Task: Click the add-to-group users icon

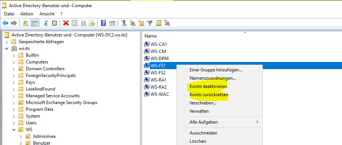Action: tap(167, 23)
